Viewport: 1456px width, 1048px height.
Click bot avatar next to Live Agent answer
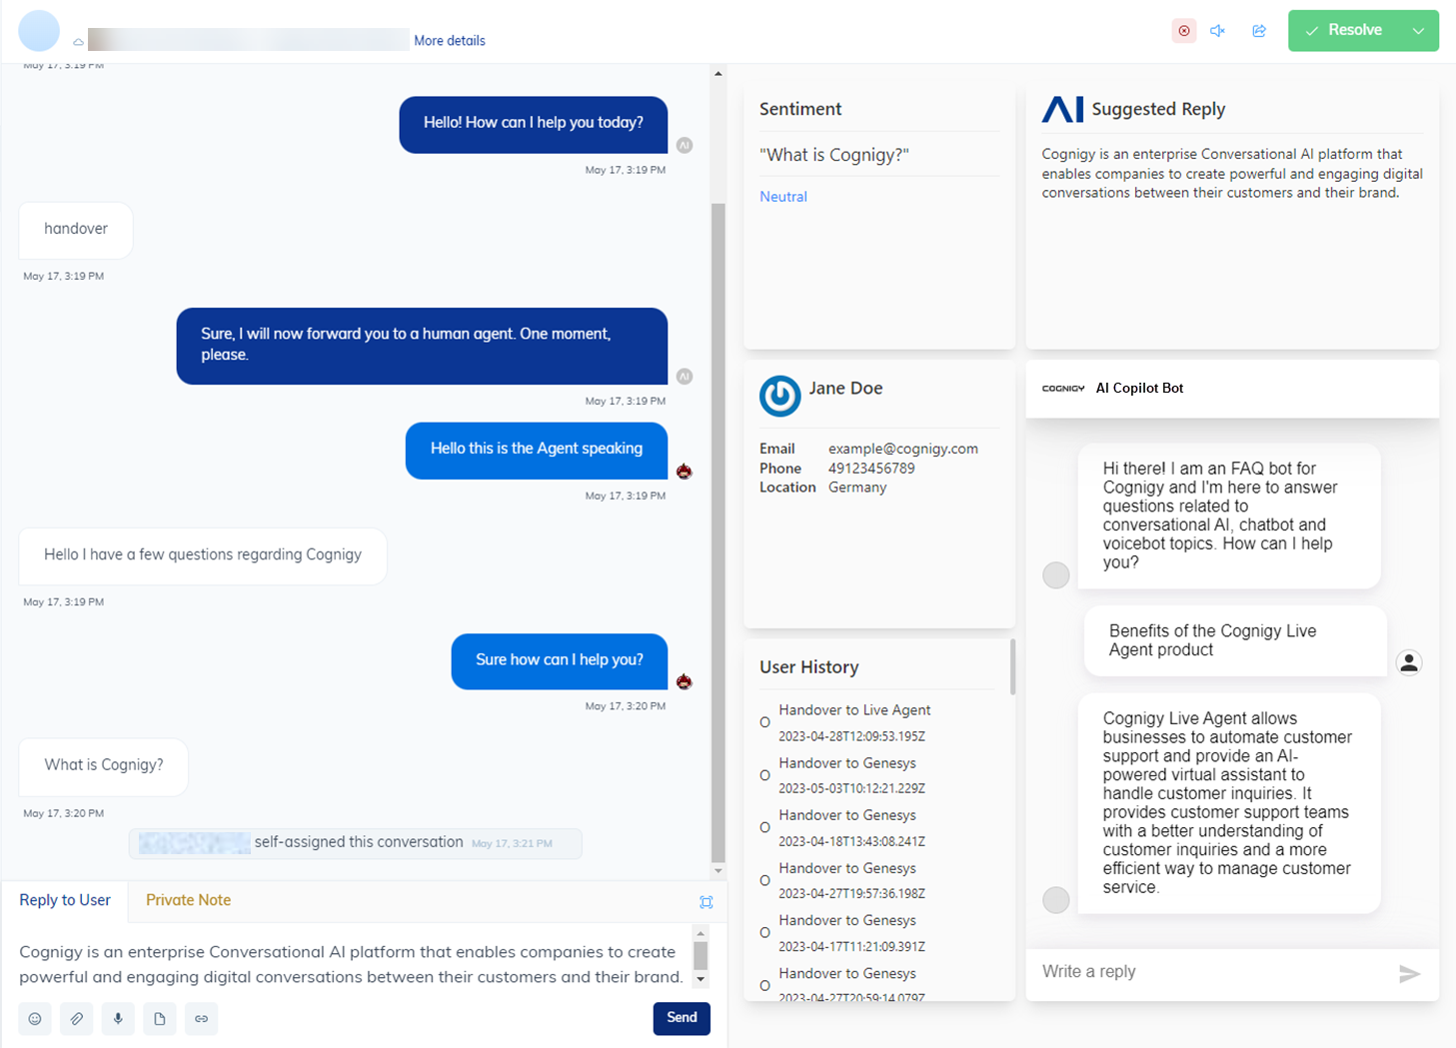1056,900
